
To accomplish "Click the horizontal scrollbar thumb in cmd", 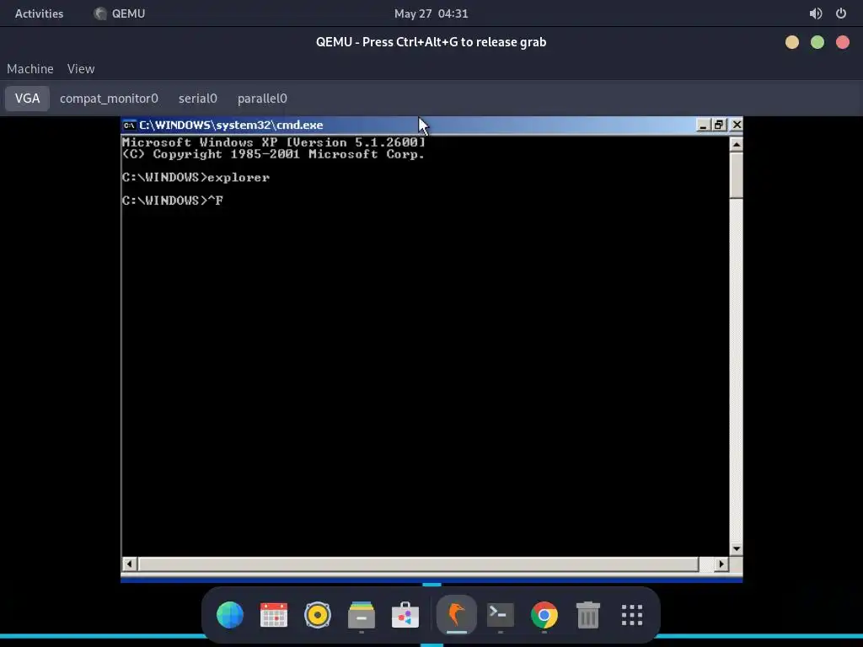I will 418,564.
